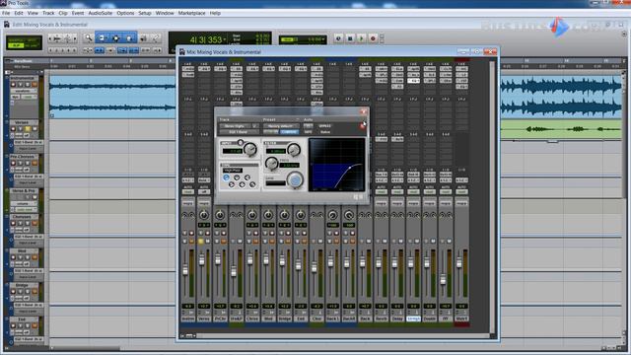Screen dimensions: 631x355
Task: Select the Low-Pass filter type in EQ plugin
Action: coord(252,184)
